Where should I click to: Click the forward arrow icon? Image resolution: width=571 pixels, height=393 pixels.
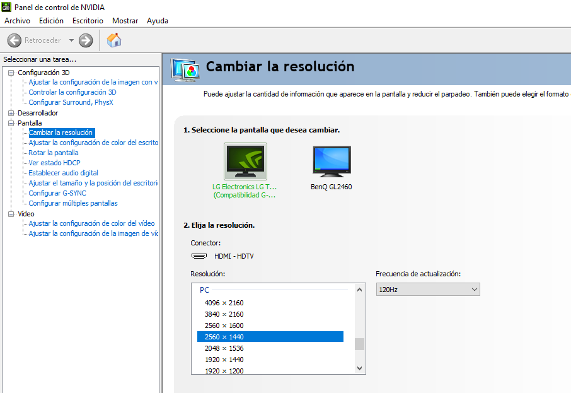tap(86, 40)
